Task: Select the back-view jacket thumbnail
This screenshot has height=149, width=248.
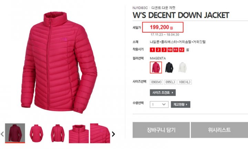Action: point(37,133)
